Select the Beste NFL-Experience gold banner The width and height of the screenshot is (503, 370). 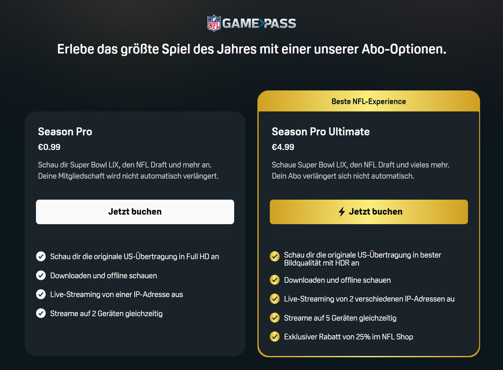(369, 101)
